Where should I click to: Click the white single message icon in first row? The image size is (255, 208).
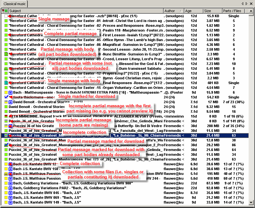[x=6, y=16]
